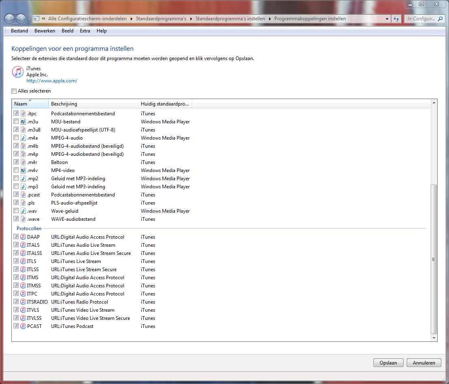The image size is (449, 384).
Task: Open the Bestand menu
Action: pos(19,30)
